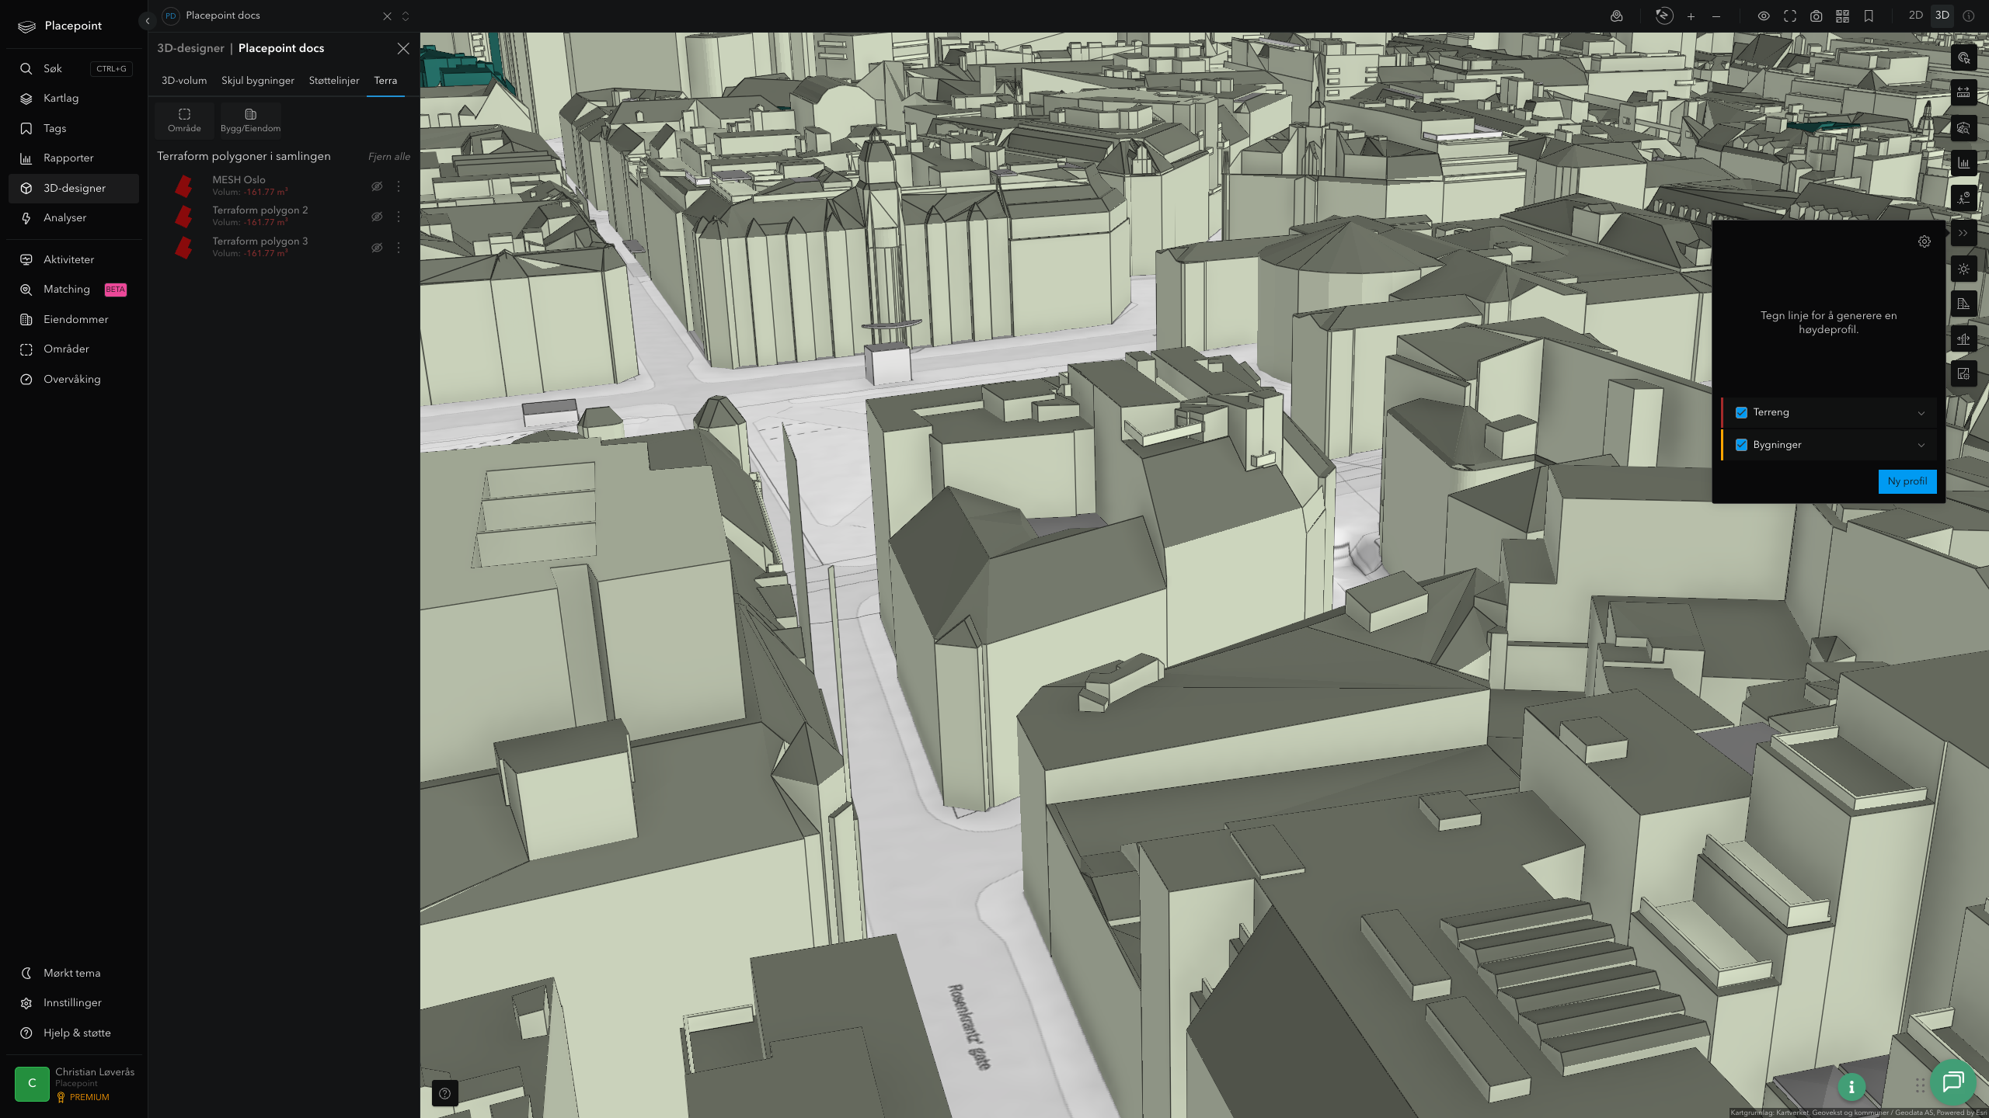The width and height of the screenshot is (1989, 1118).
Task: Open options menu for Terraform polygon 3
Action: [399, 248]
